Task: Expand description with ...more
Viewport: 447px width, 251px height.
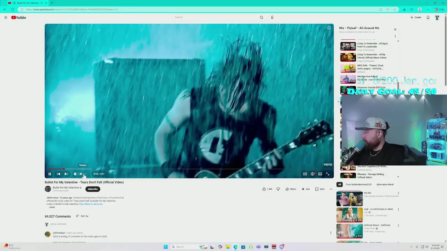Action: pos(51,207)
